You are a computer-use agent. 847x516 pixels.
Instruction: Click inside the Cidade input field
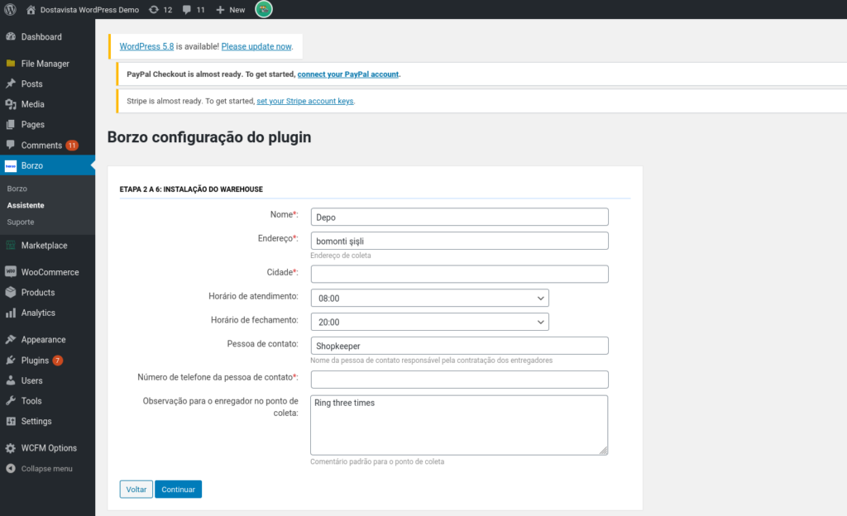pyautogui.click(x=457, y=274)
